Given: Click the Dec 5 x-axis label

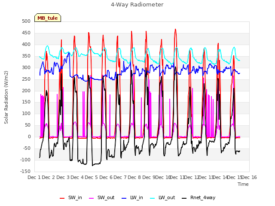Looking at the screenshot, I should pyautogui.click(x=91, y=177).
